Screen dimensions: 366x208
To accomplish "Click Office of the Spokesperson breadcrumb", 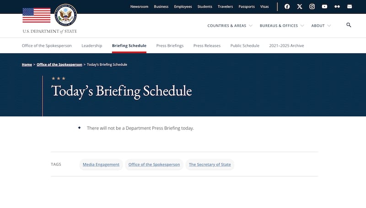I will coord(59,65).
